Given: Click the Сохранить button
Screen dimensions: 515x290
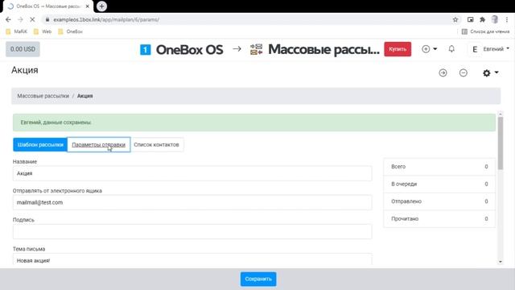Looking at the screenshot, I should (x=258, y=279).
